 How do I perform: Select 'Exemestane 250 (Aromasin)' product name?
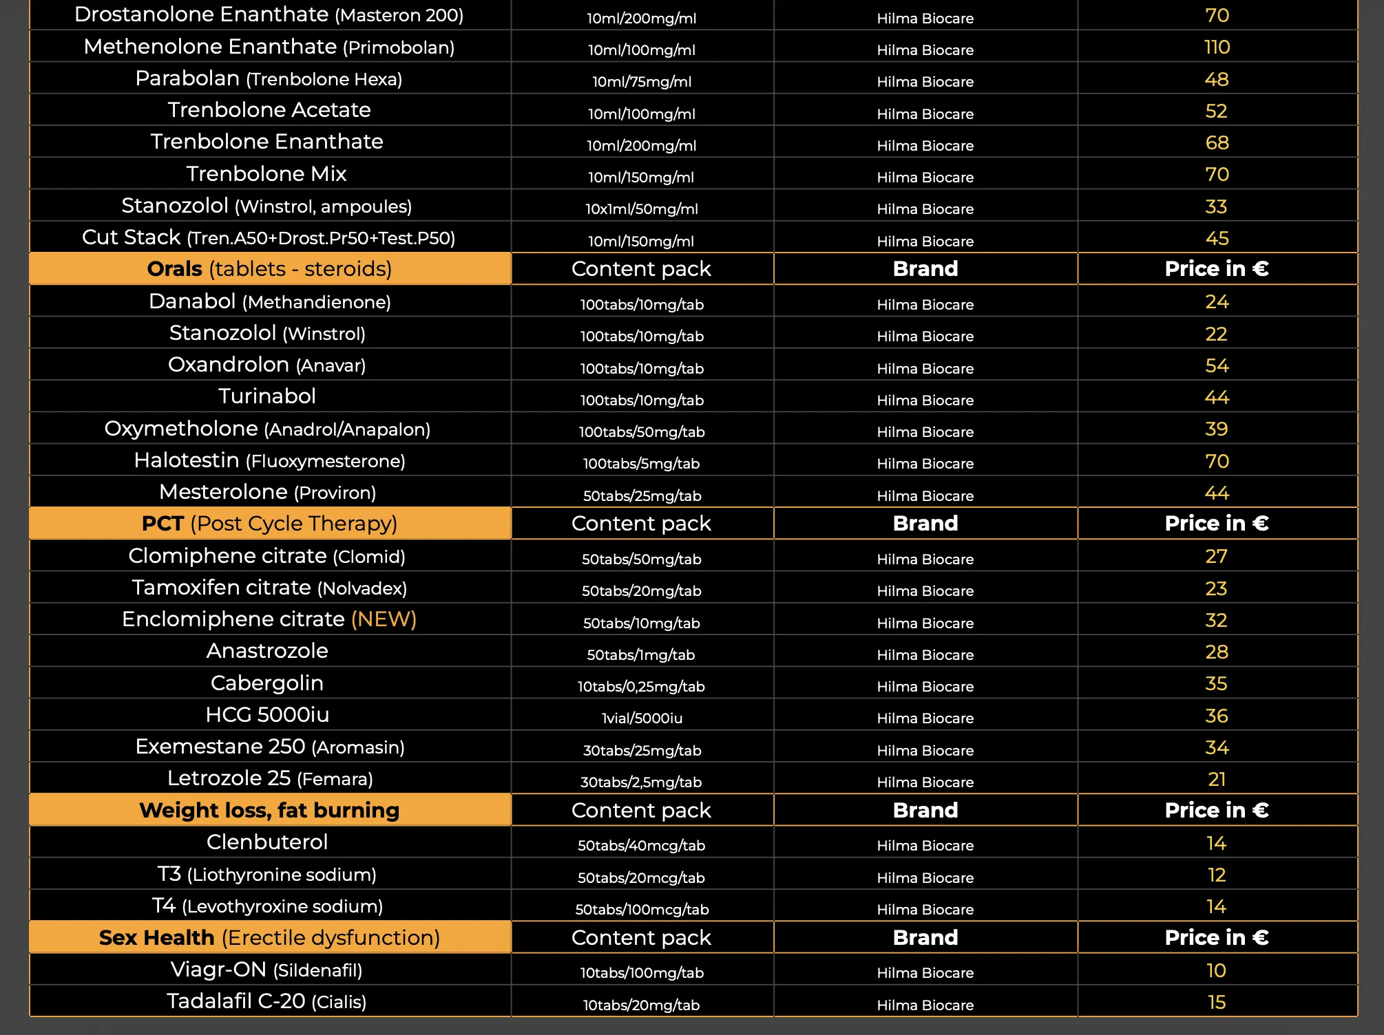(270, 747)
